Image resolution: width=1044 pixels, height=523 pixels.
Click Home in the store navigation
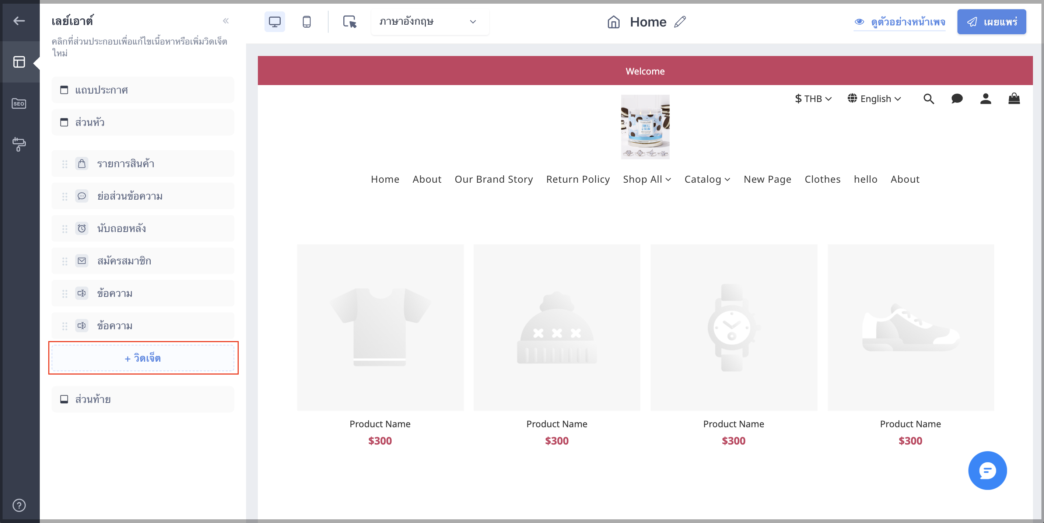385,179
